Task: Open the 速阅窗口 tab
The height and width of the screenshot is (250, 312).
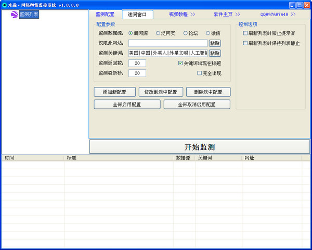Action: (137, 15)
